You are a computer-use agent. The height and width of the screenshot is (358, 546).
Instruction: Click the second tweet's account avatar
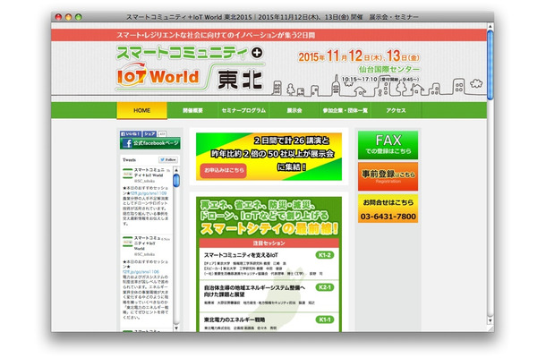click(x=127, y=242)
